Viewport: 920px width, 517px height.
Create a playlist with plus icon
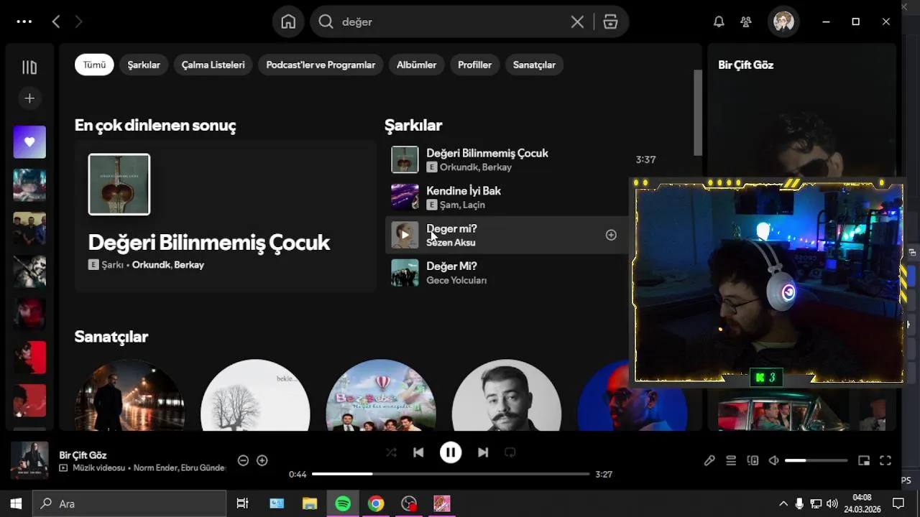29,98
